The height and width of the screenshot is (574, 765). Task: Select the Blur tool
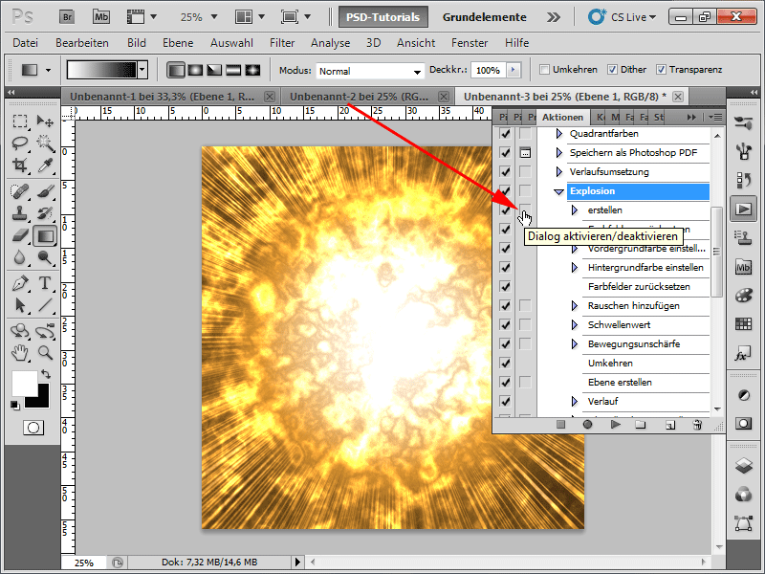[20, 257]
